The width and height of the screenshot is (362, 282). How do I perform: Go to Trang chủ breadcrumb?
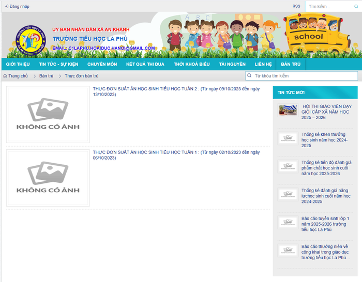click(18, 76)
